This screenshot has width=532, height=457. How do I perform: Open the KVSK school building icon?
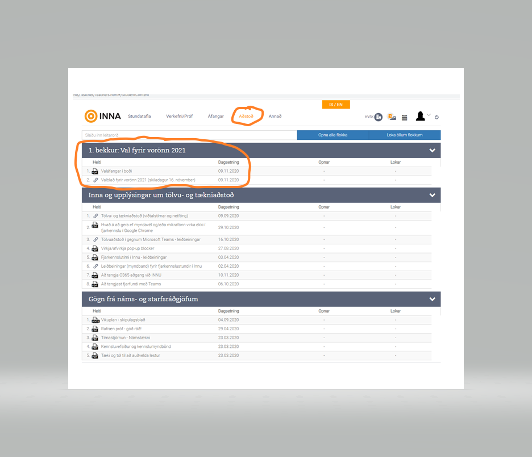tap(378, 117)
